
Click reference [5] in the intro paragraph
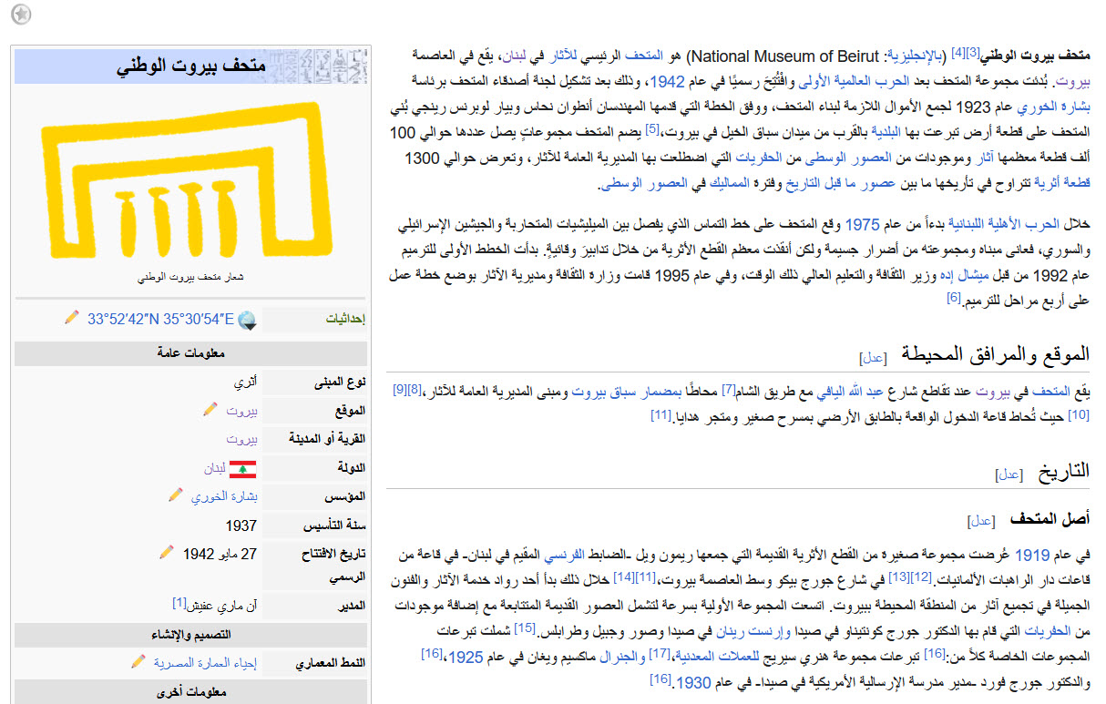[x=651, y=128]
